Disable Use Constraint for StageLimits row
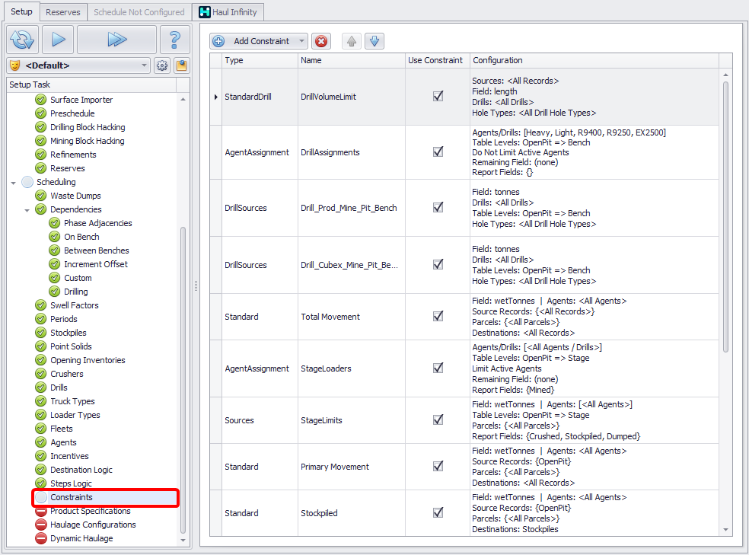749x555 pixels. pyautogui.click(x=438, y=419)
